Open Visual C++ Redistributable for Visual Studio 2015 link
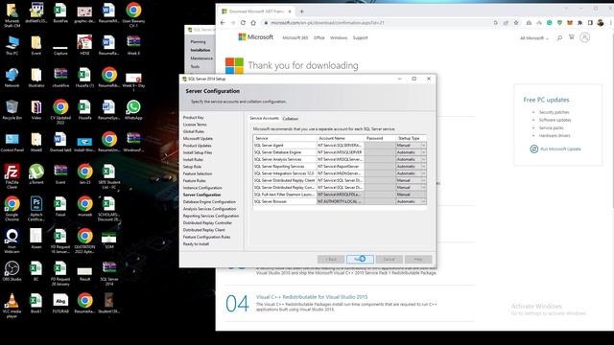The image size is (614, 345). tap(312, 297)
